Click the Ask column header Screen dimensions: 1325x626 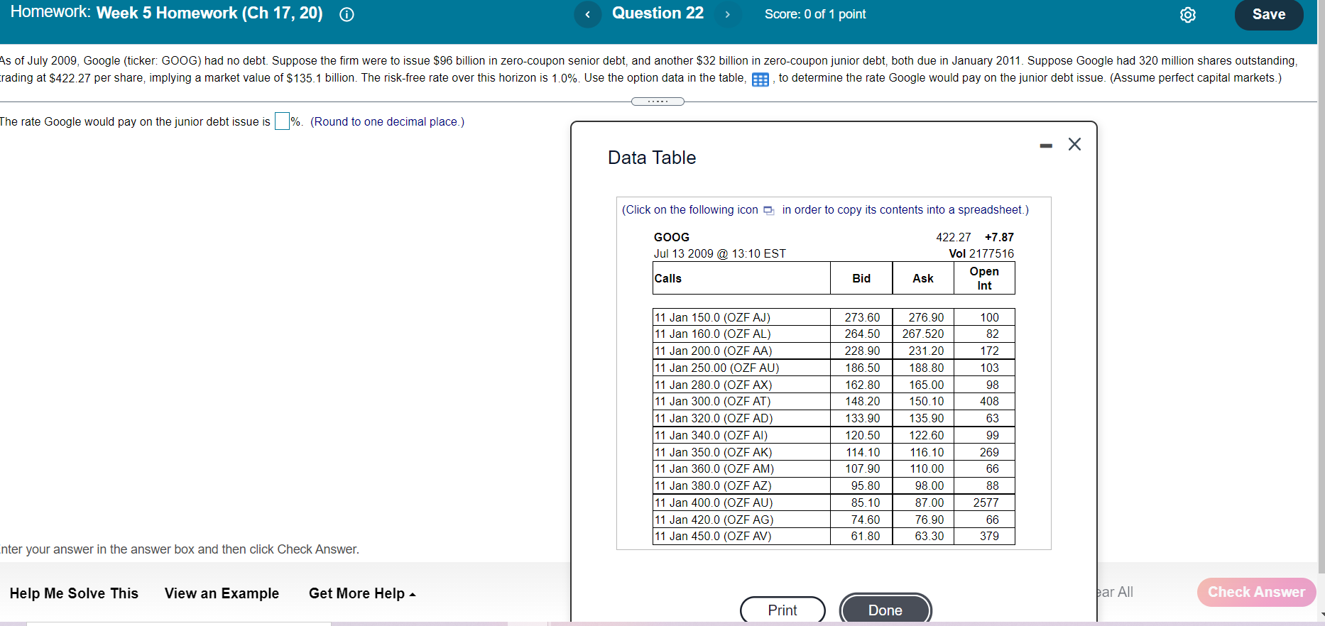pos(923,278)
